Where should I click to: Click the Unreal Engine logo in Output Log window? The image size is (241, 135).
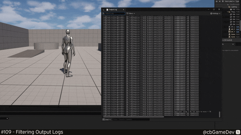pos(104,10)
